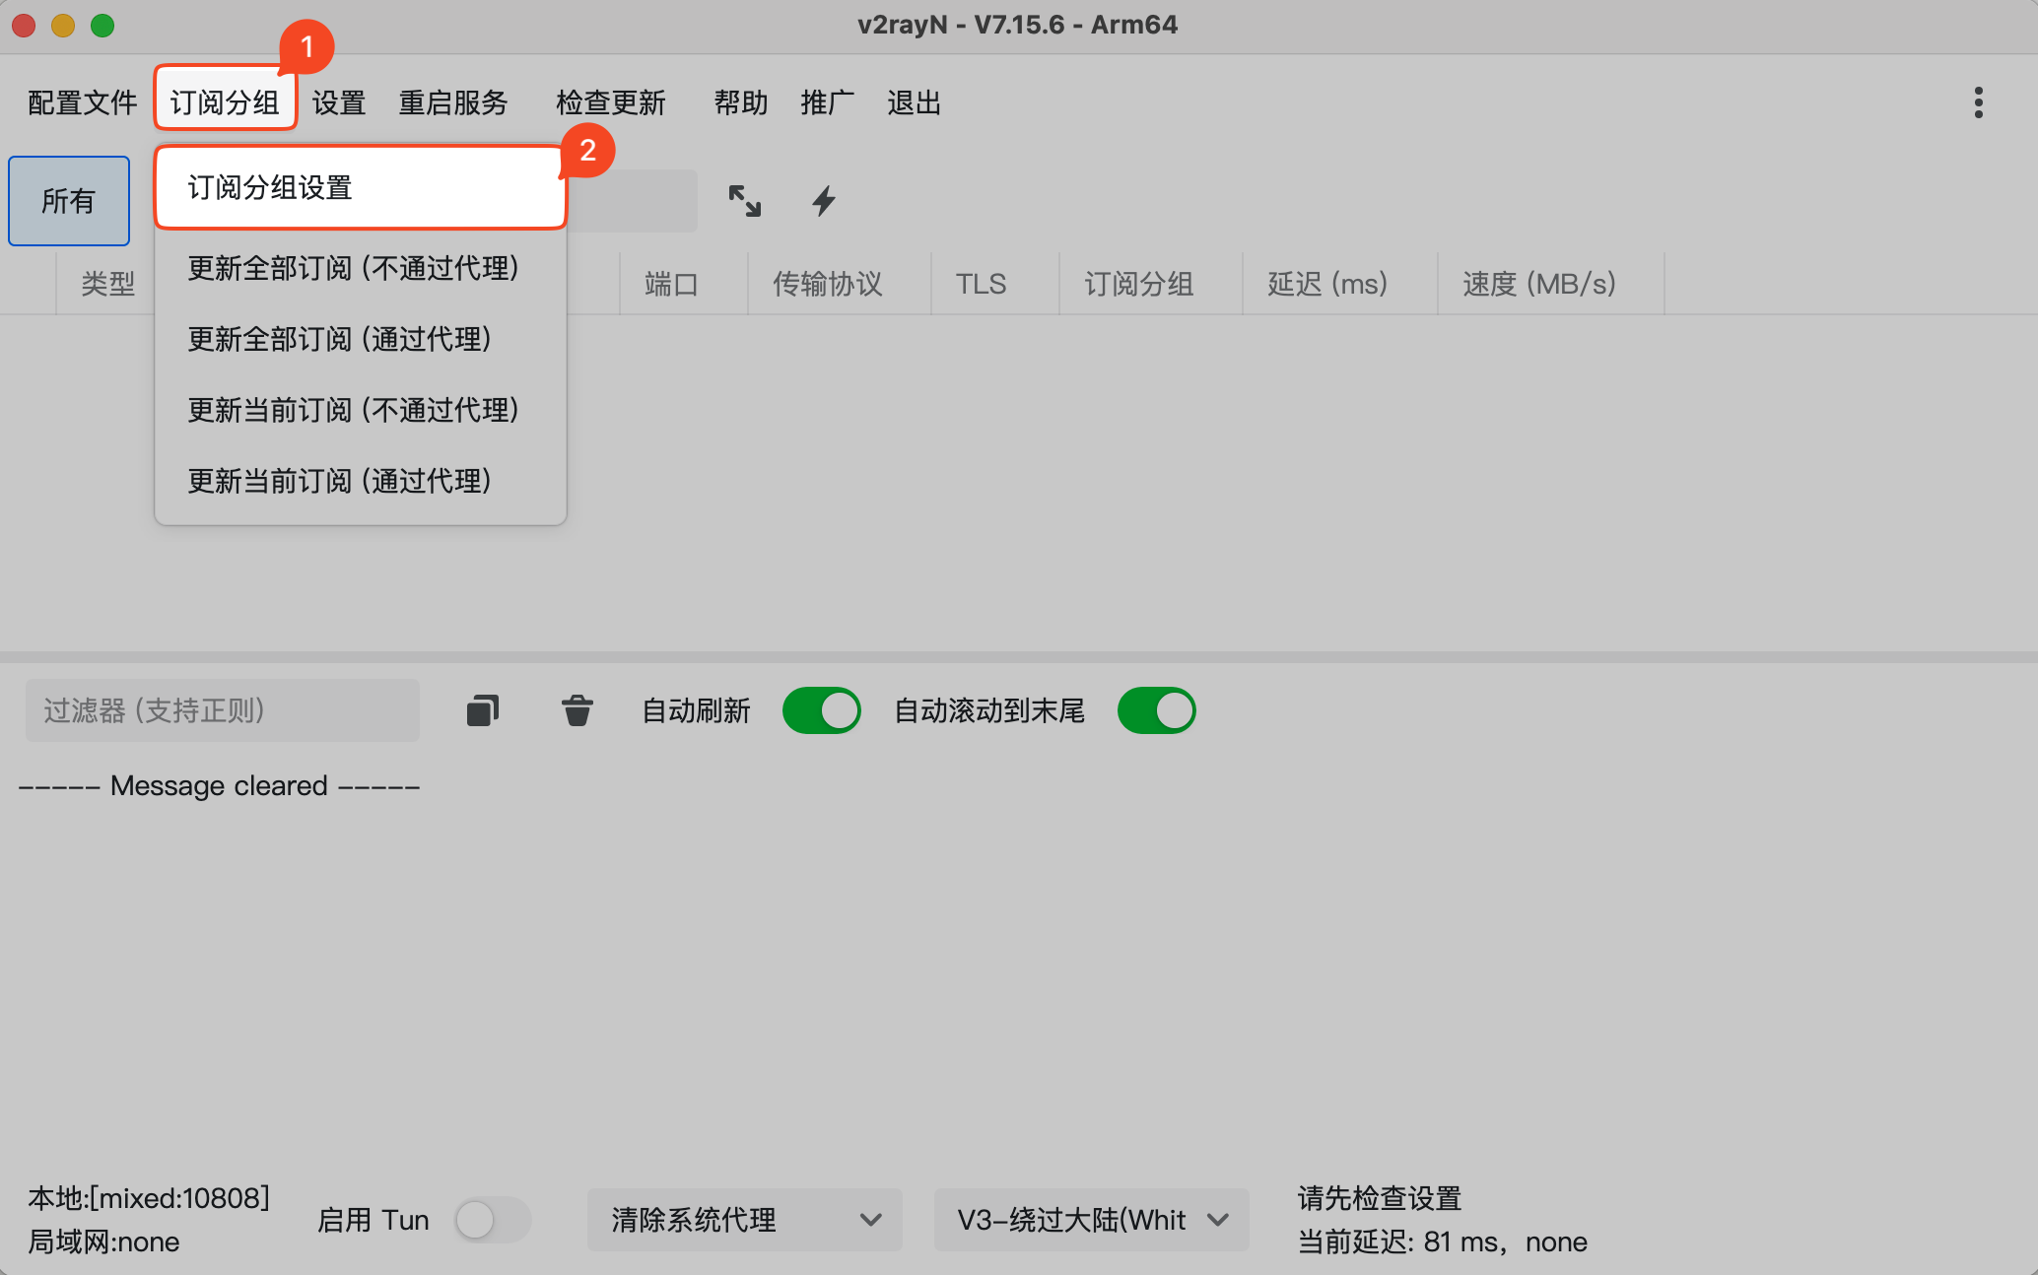Click 检查更新 in the menu bar
2038x1275 pixels.
tap(611, 102)
